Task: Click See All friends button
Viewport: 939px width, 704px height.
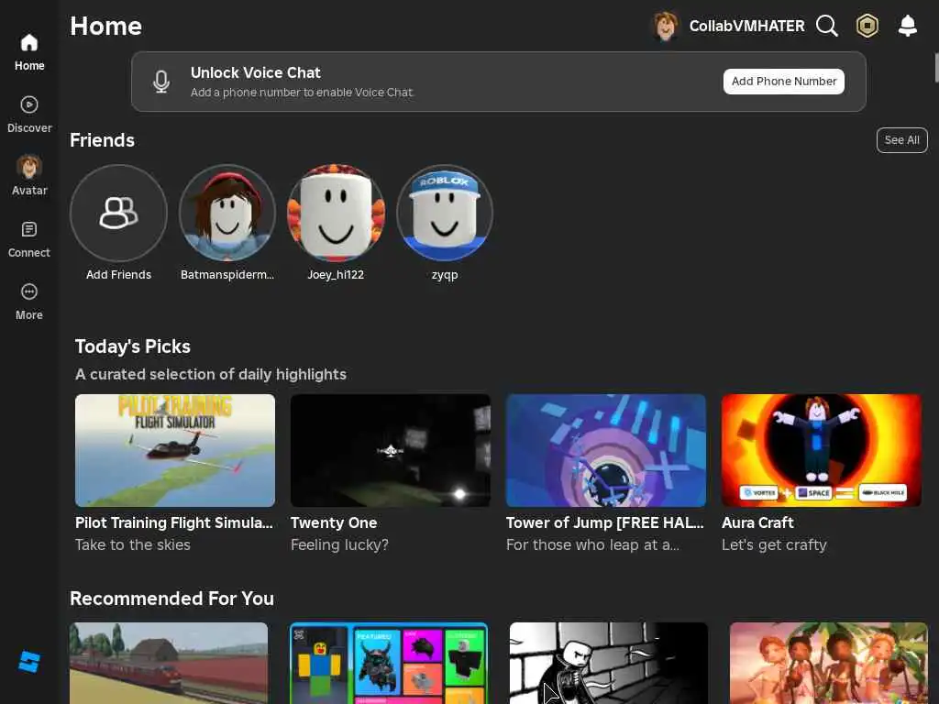Action: 902,140
